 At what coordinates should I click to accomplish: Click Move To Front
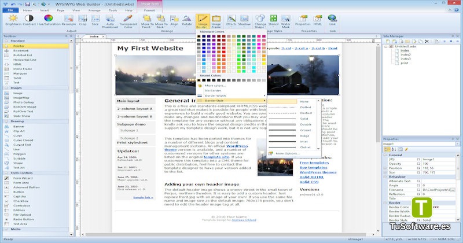(x=147, y=21)
